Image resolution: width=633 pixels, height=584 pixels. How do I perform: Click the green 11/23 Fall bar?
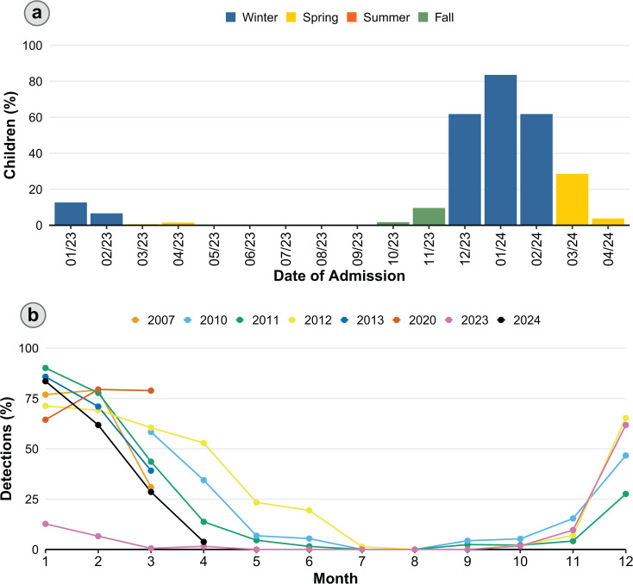(429, 216)
